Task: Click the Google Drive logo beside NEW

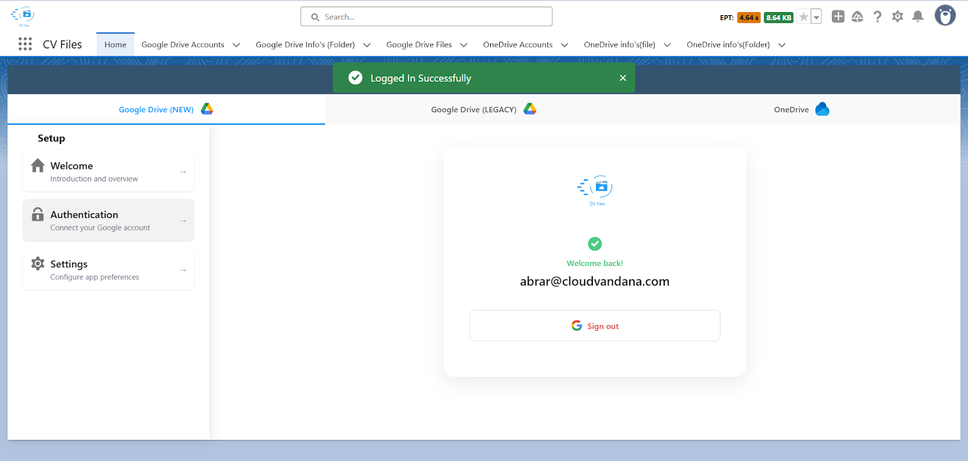Action: point(207,109)
